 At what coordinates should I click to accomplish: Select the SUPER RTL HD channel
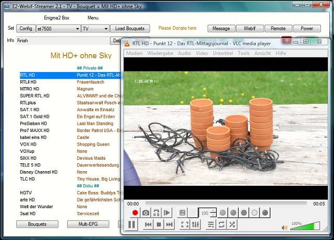point(34,96)
